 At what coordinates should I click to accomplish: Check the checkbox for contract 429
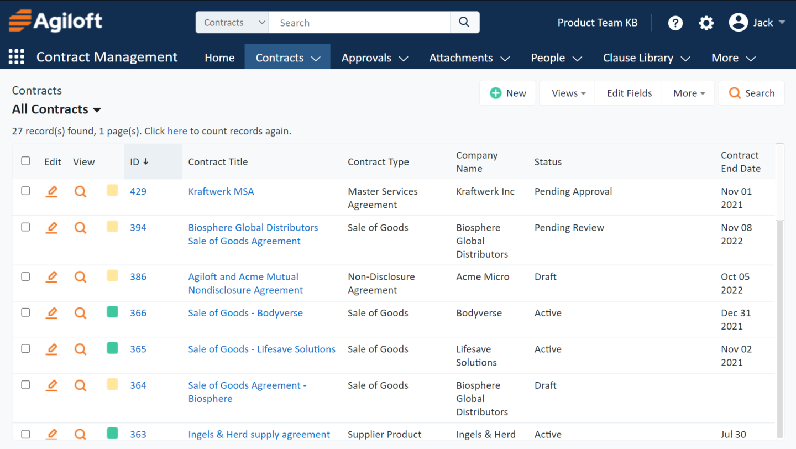[x=25, y=191]
